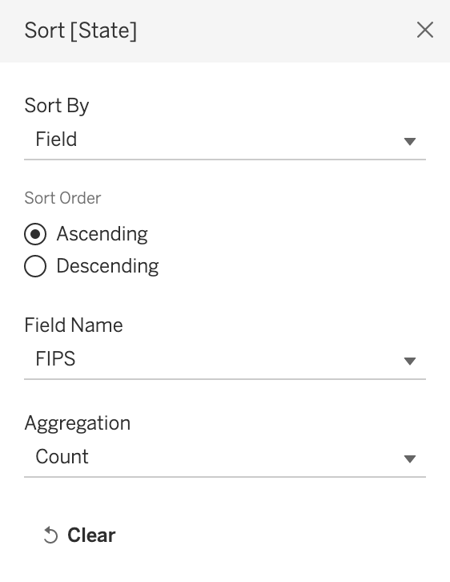The height and width of the screenshot is (582, 450).
Task: Expand the Field Name dropdown arrow
Action: [410, 362]
